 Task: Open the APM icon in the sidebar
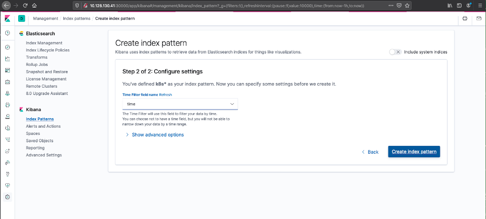8,140
